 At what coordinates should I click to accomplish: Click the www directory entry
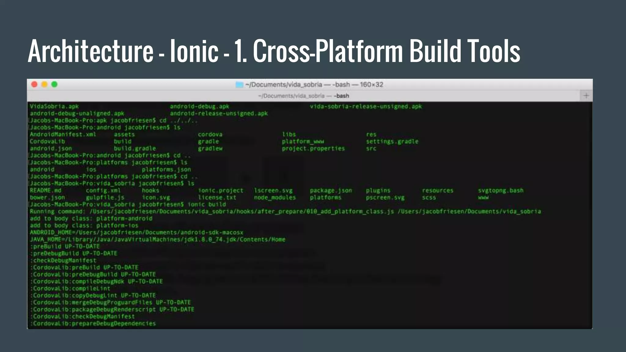coord(483,198)
